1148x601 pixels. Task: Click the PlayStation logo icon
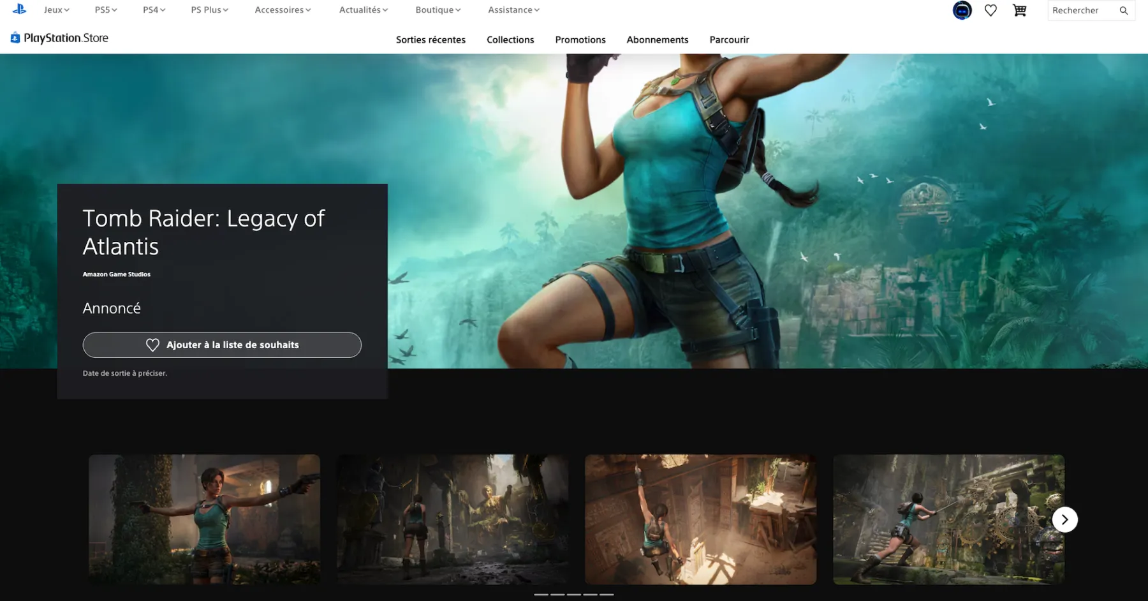point(20,9)
